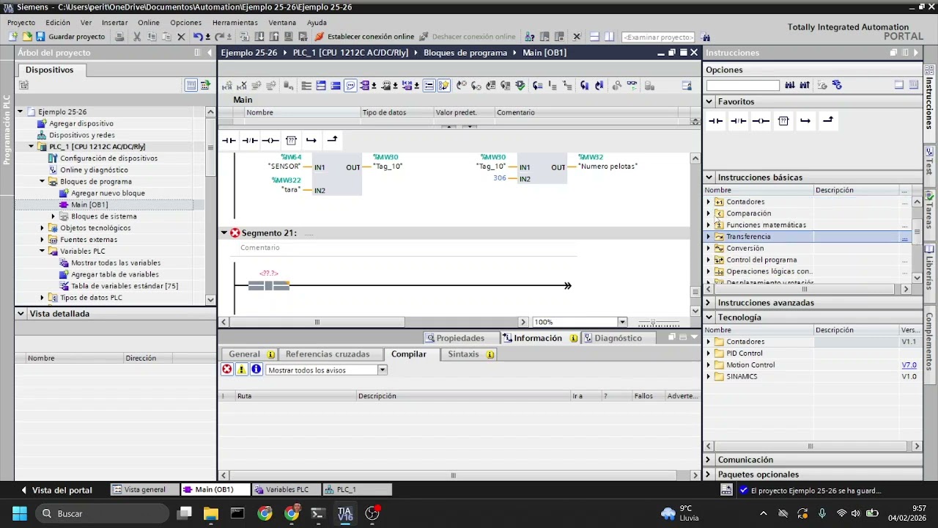Expand Instrucciones avanzadas section
Screen dimensions: 938x528
709,302
